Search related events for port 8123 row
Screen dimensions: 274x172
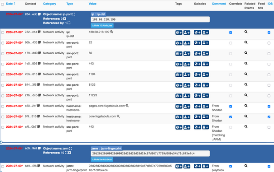click(246, 84)
